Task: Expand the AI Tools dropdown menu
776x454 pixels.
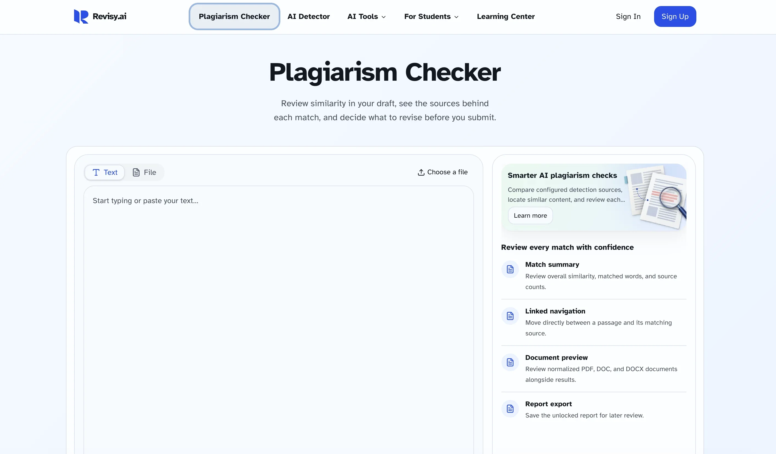Action: coord(366,17)
